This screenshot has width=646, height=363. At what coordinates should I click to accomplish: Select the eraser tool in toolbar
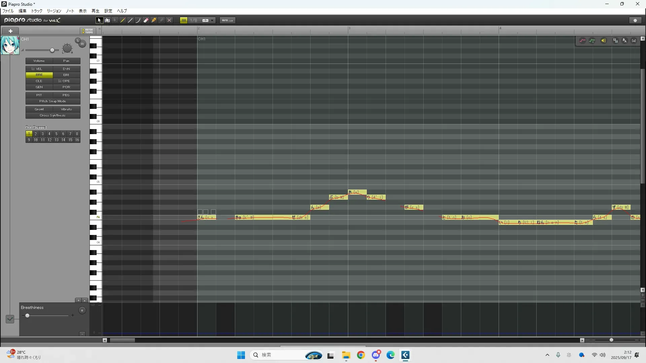pos(146,21)
